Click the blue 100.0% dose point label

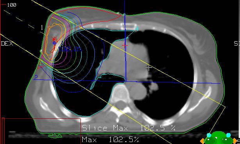click(x=70, y=49)
